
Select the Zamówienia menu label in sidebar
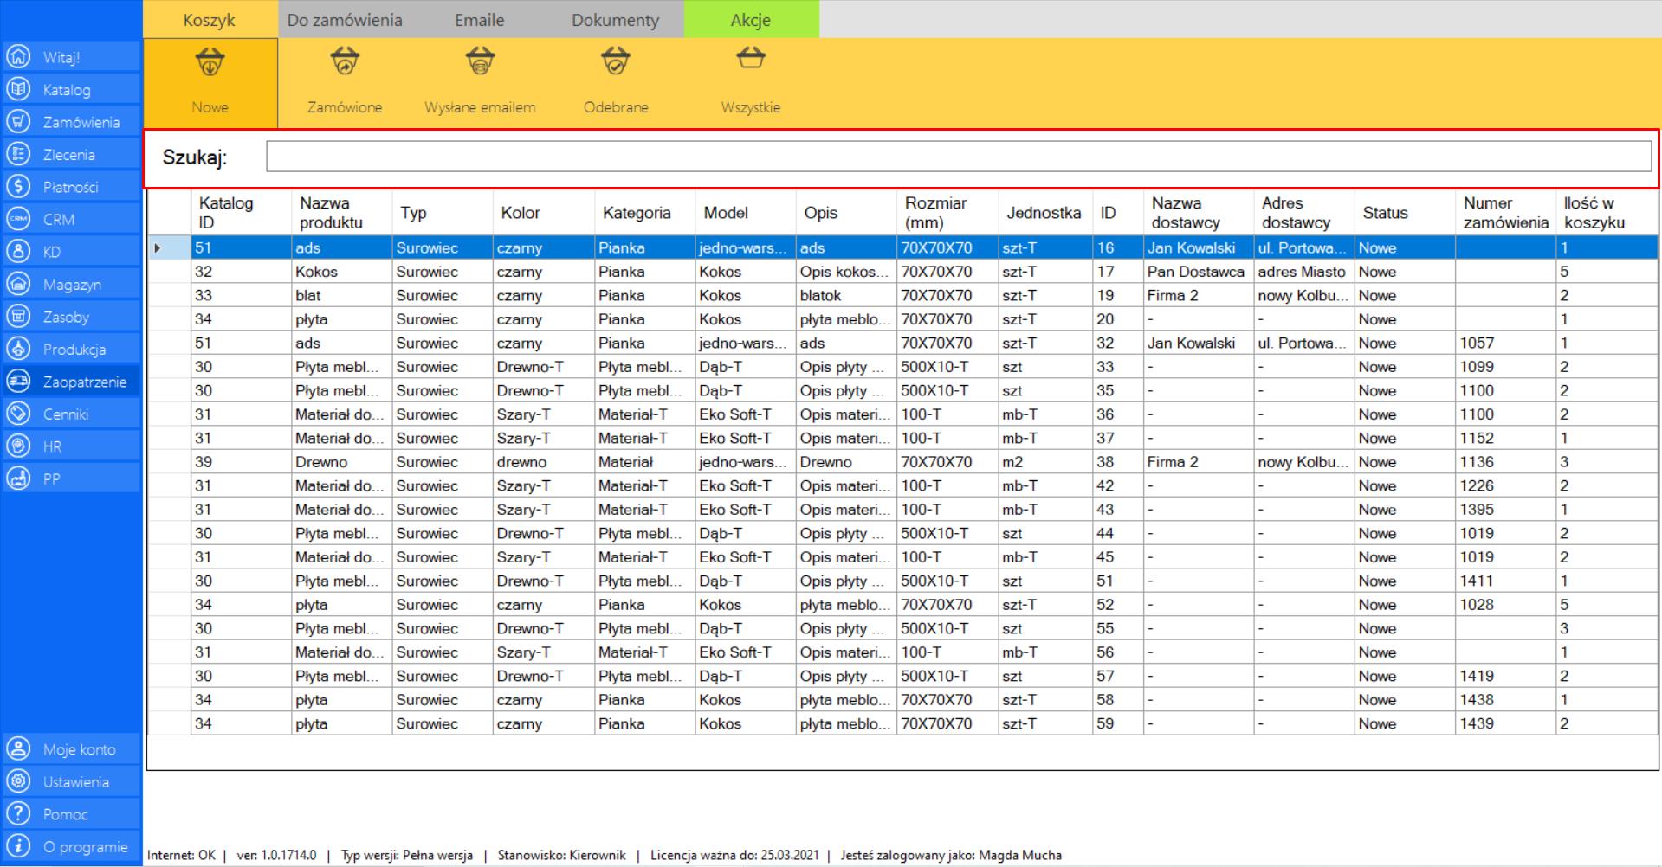tap(81, 122)
